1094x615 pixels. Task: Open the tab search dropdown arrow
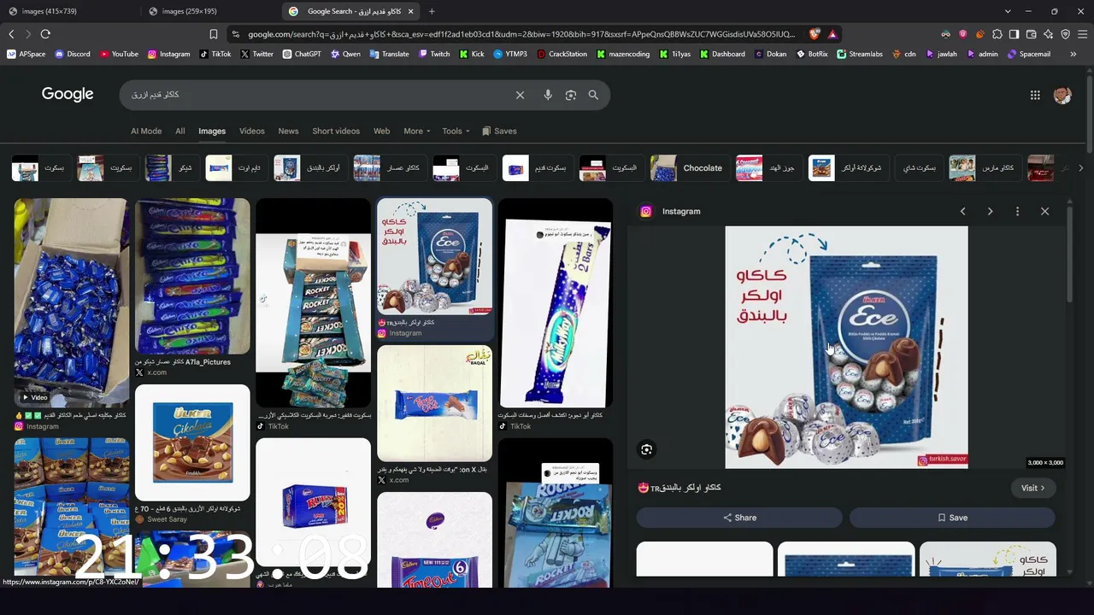click(1008, 11)
